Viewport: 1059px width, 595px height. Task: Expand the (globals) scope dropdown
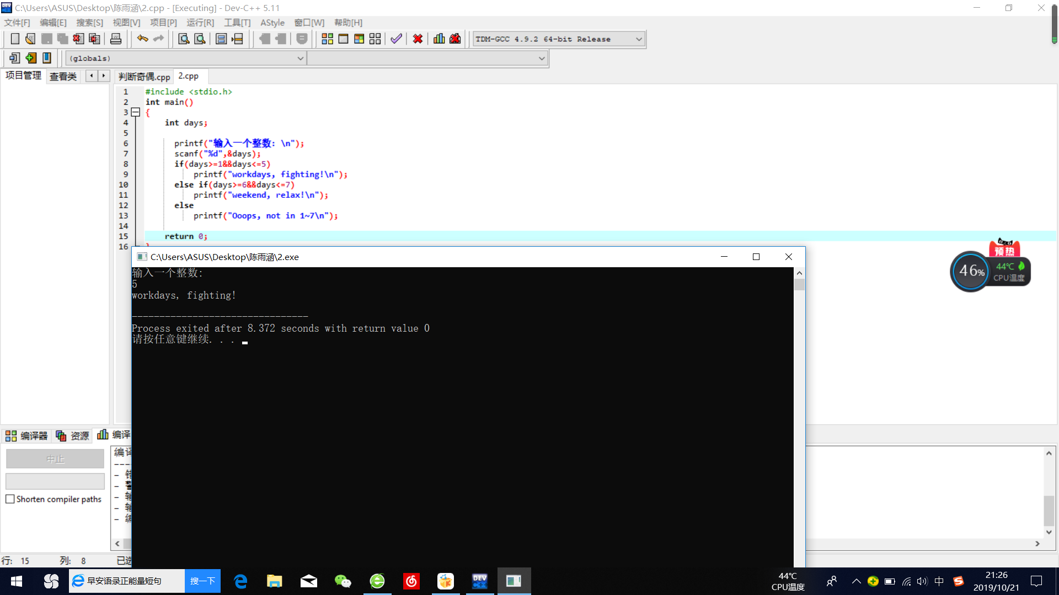300,58
